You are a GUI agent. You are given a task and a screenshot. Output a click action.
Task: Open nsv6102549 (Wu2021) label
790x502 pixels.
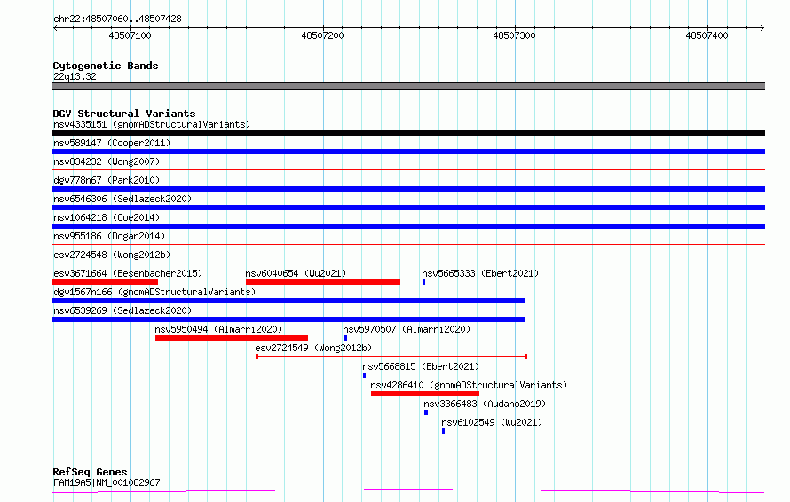click(x=492, y=422)
